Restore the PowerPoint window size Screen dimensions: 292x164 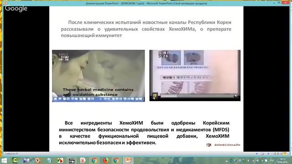pos(279,3)
